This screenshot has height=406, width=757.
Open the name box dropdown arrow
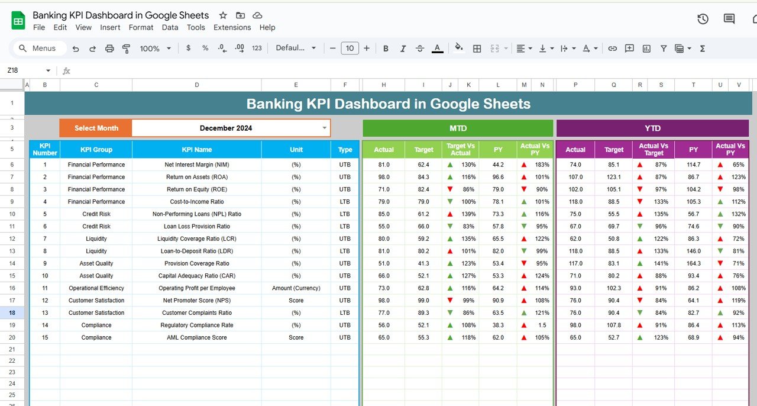pyautogui.click(x=48, y=70)
